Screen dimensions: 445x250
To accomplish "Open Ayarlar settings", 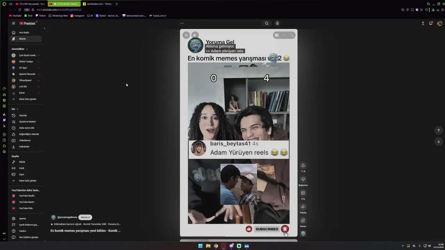I will [25, 218].
